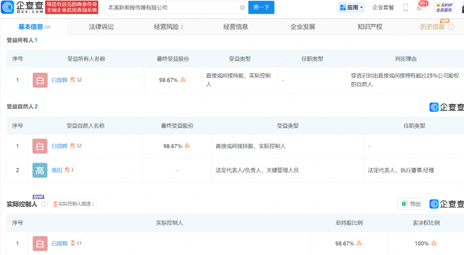This screenshot has height=255, width=464.
Task: Clear the search box text
Action: click(242, 8)
